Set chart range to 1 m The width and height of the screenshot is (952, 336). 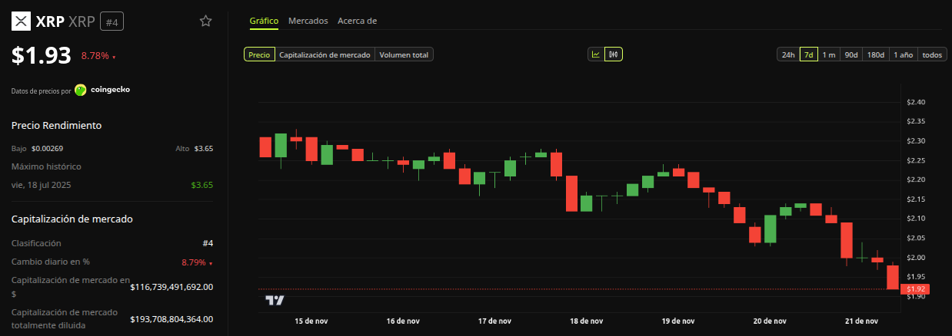829,54
